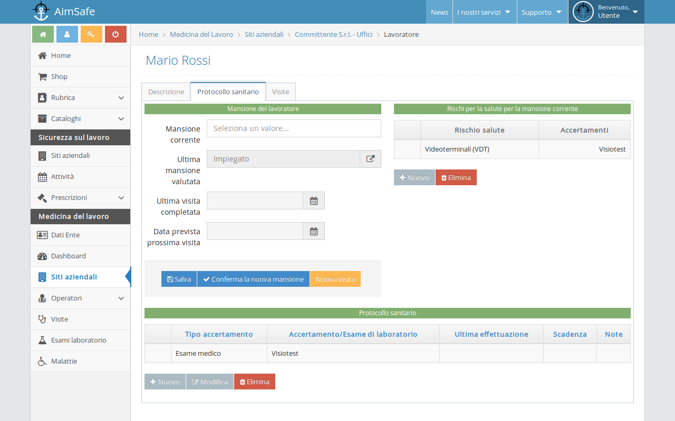Open the Mansione corrente select field
Screen dimensions: 675x421
[x=294, y=128]
